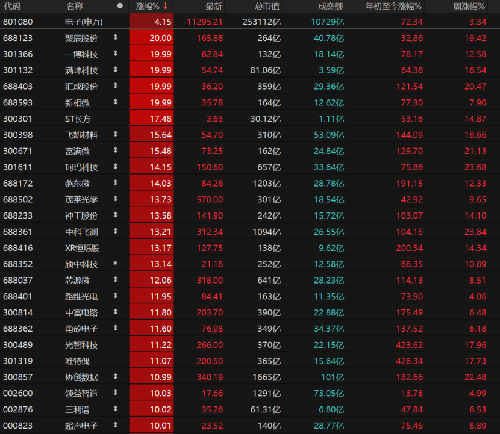
Task: Select stock name XR恒烁股
Action: pos(83,248)
